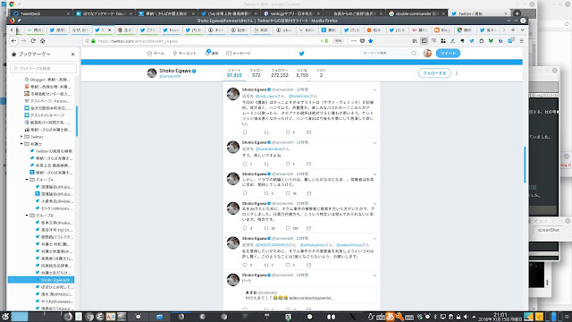The height and width of the screenshot is (322, 572).
Task: Open the フォロー 572 following count
Action: [257, 73]
